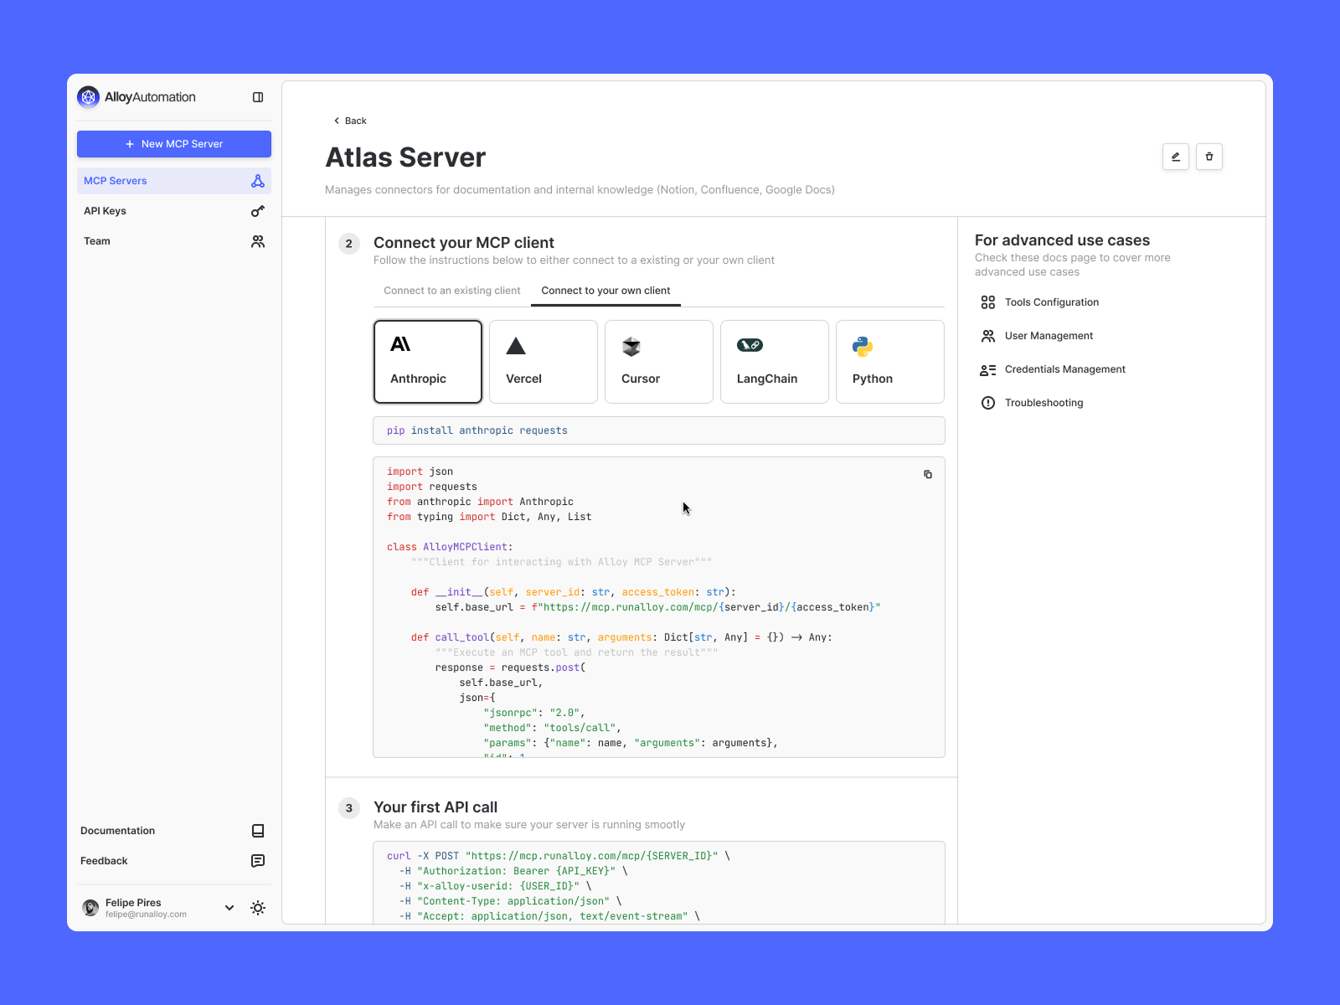Click the User Management people icon
The image size is (1340, 1005).
[988, 336]
